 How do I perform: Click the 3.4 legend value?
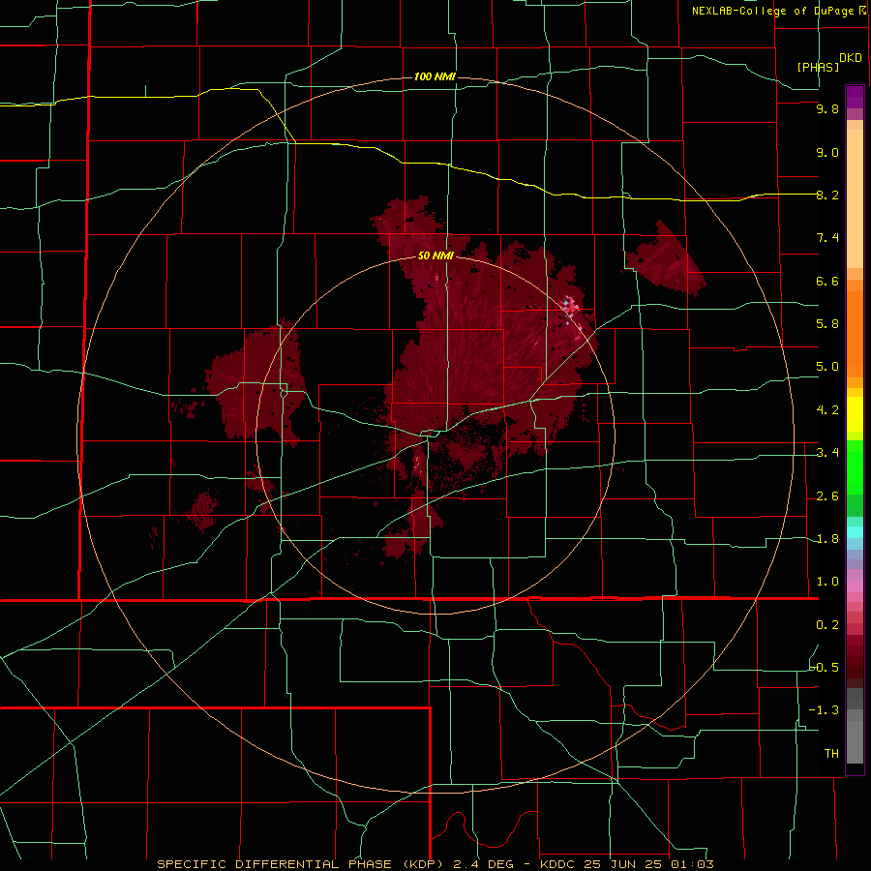(827, 453)
